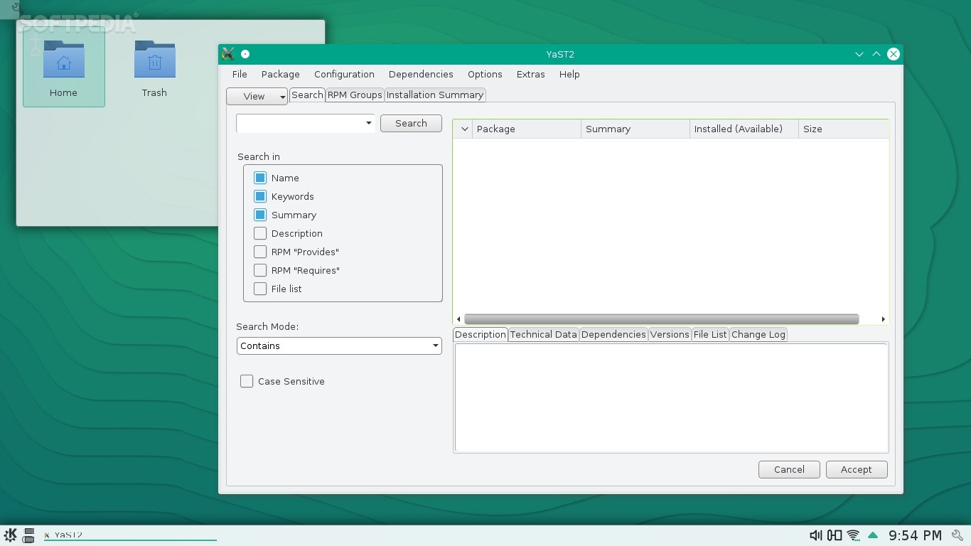The height and width of the screenshot is (546, 971).
Task: Switch to the File List tab
Action: point(710,334)
